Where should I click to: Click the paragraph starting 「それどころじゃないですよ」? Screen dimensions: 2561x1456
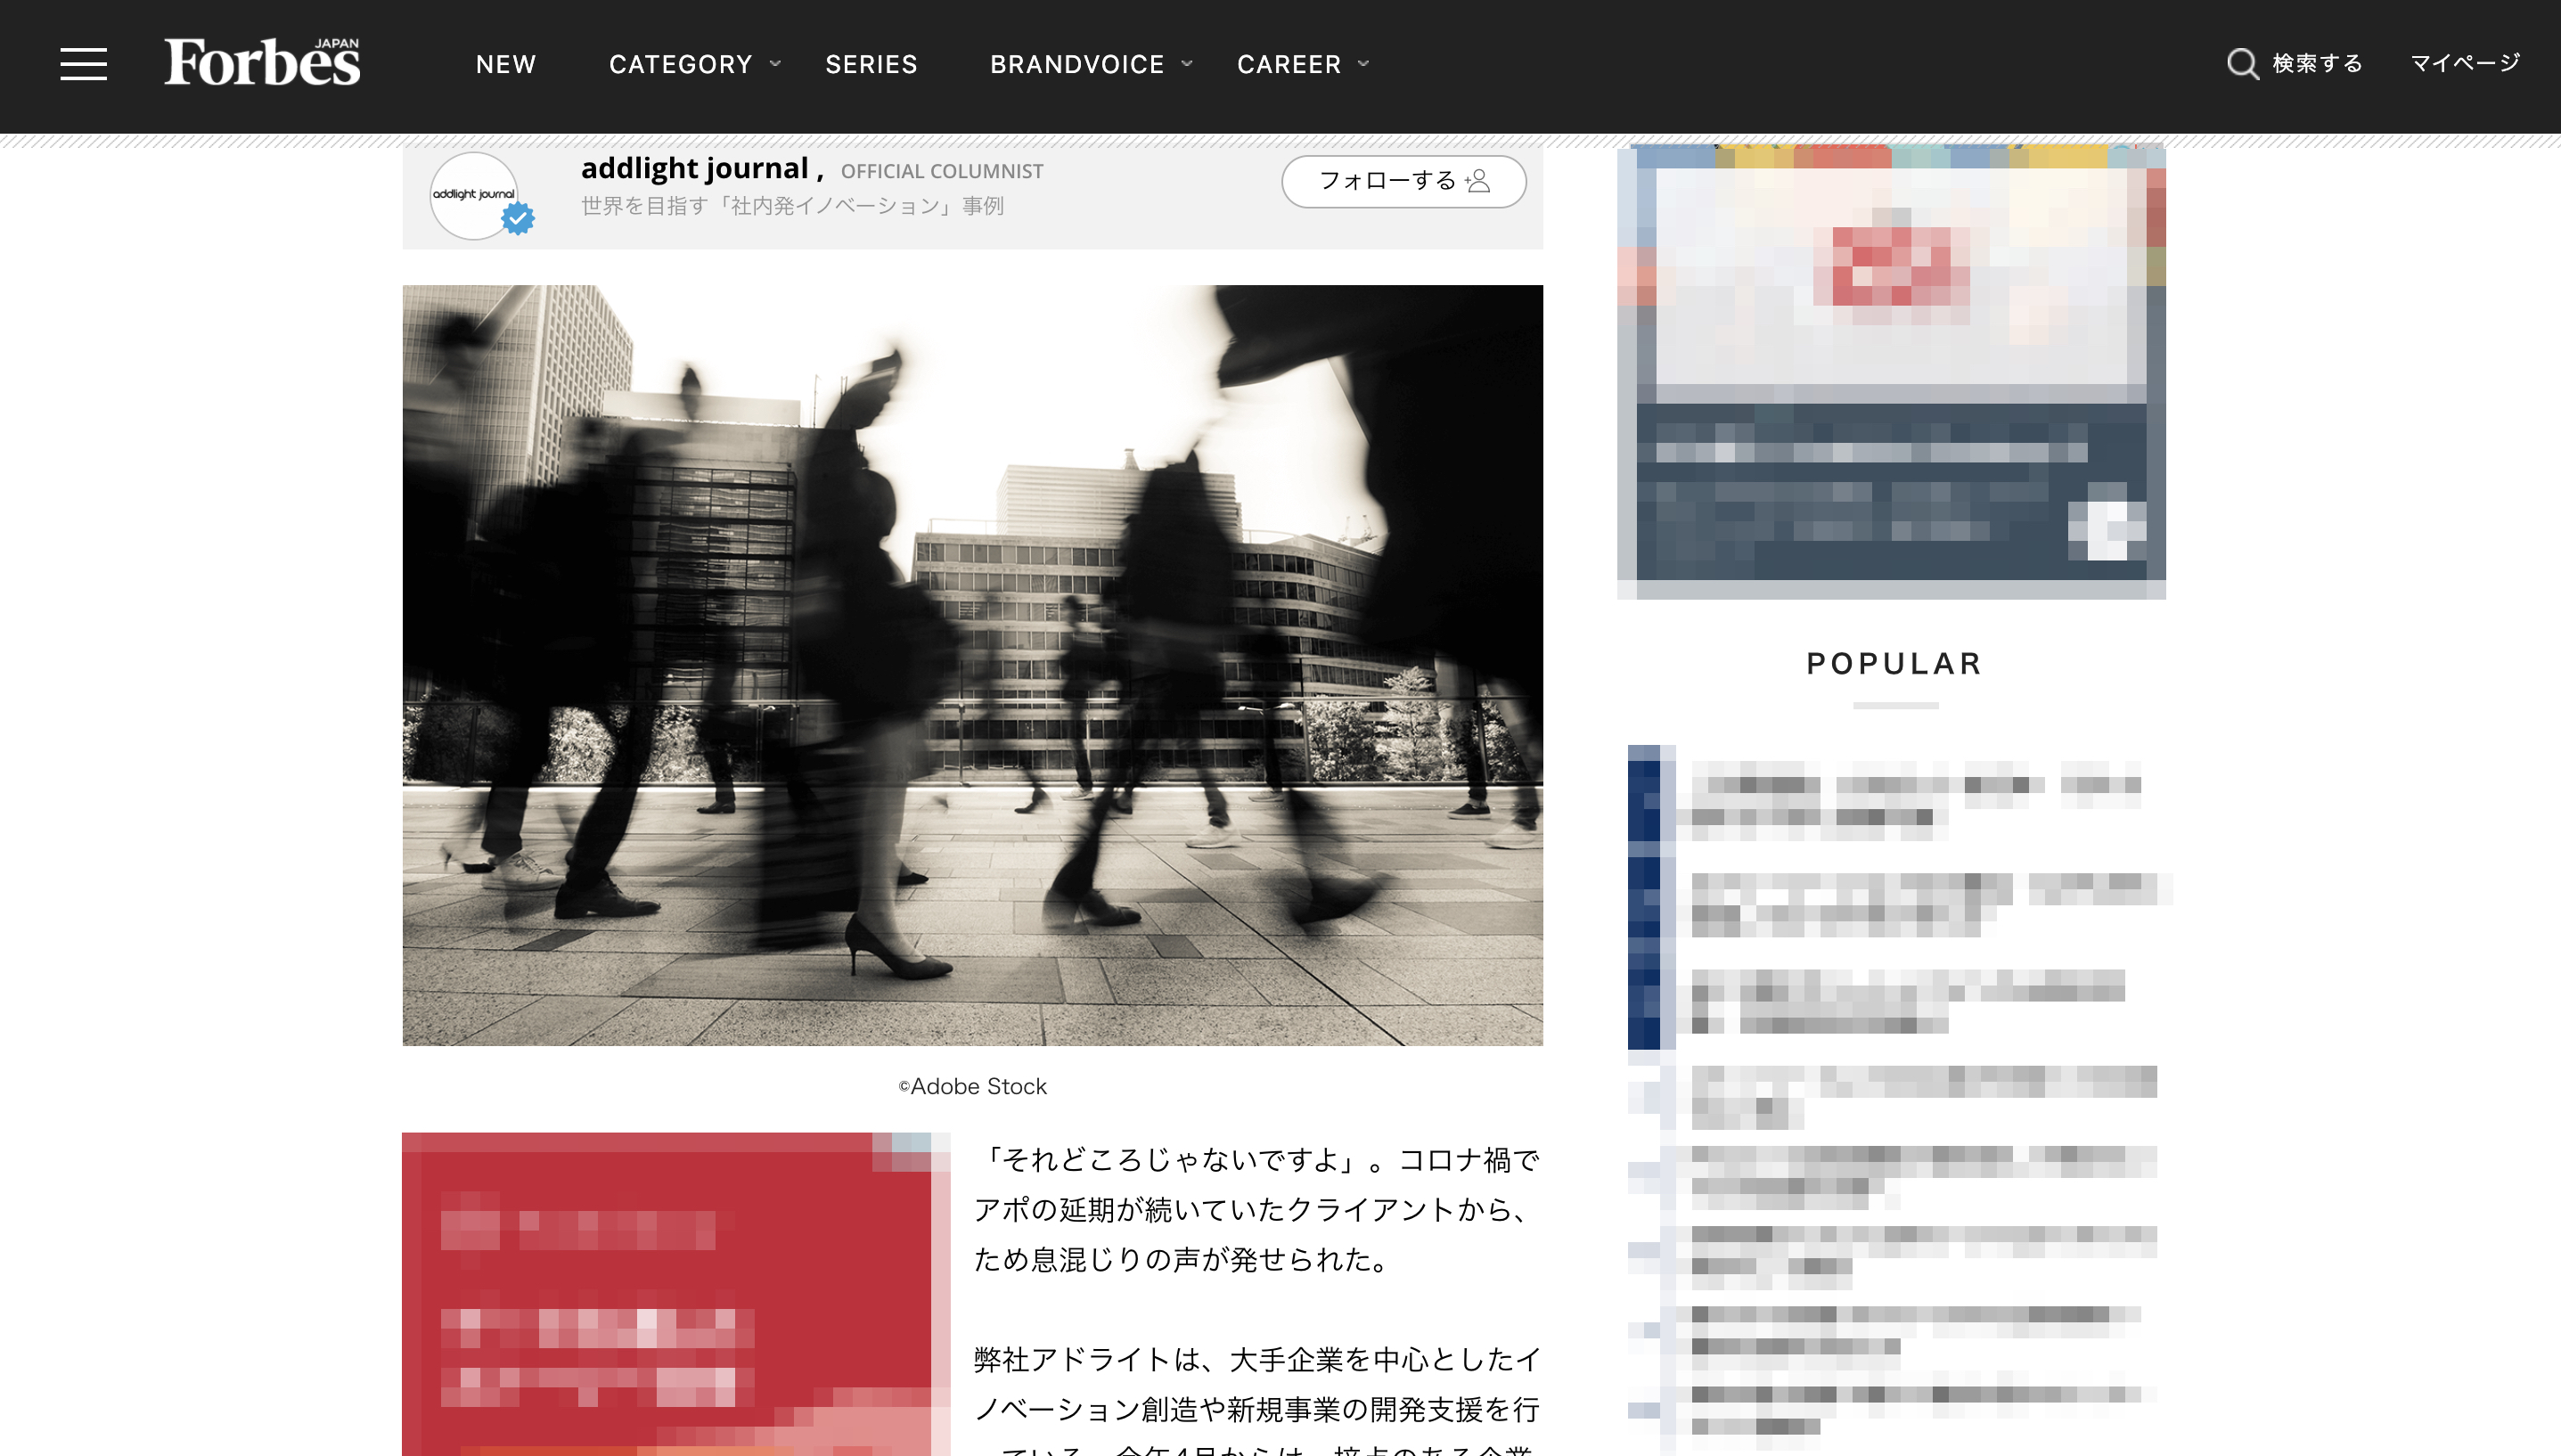click(1258, 1209)
